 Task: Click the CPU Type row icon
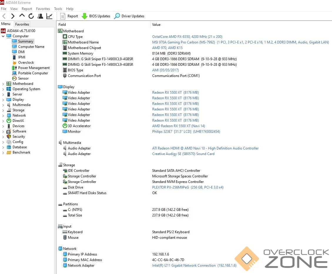point(65,36)
